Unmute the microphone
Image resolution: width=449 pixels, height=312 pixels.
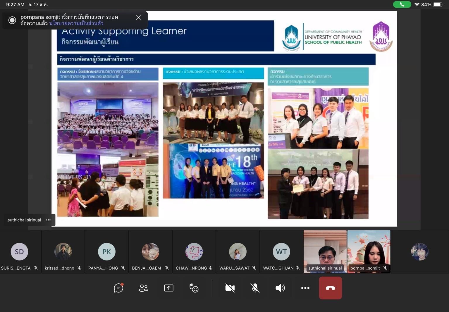(255, 288)
